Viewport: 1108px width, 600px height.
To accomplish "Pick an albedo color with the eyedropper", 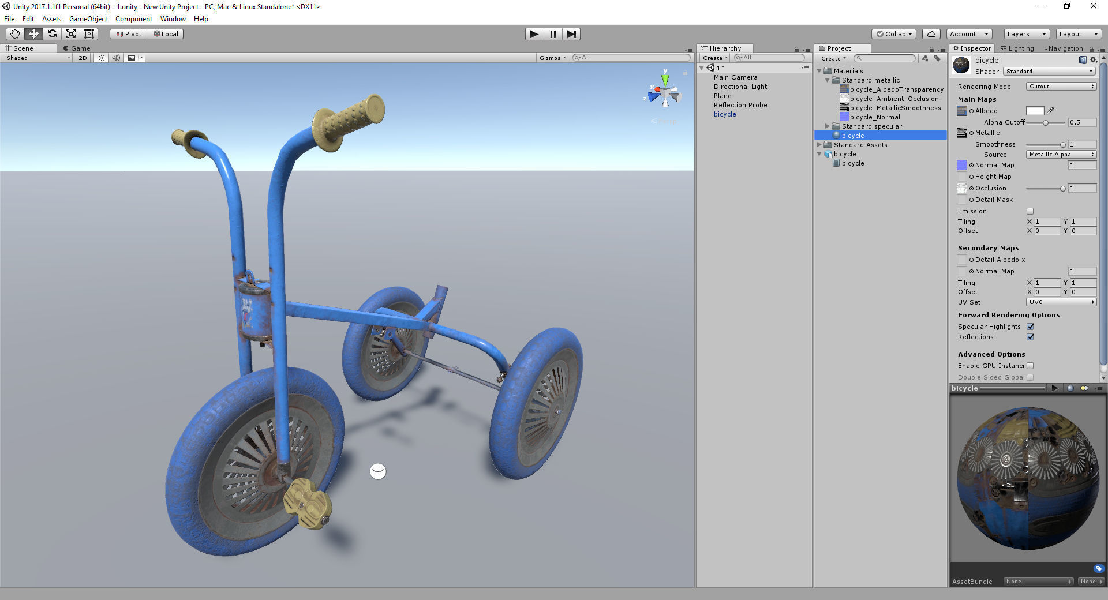I will [x=1051, y=111].
